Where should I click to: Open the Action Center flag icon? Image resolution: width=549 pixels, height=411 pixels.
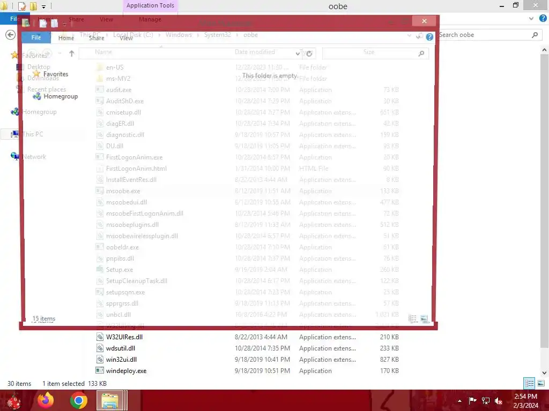coord(472,400)
